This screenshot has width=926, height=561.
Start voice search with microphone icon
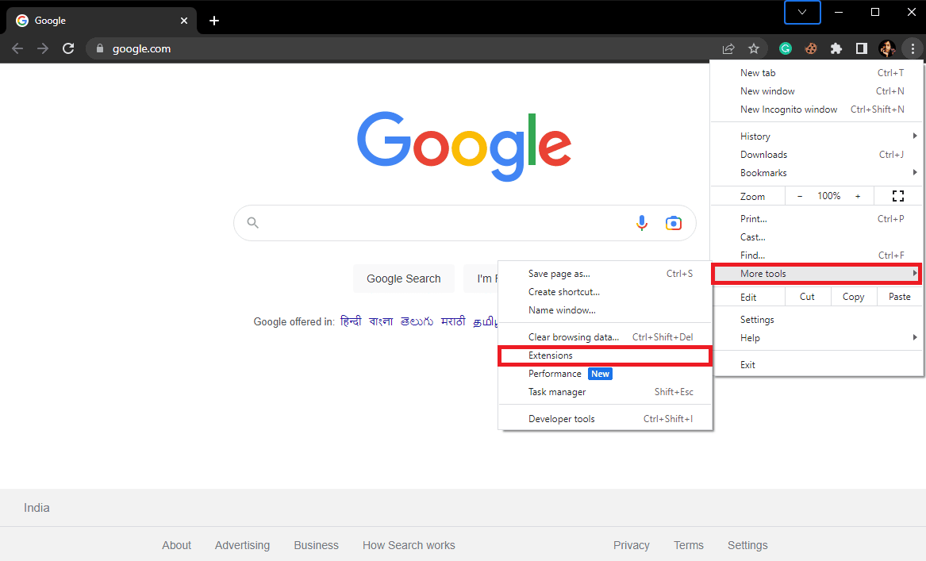point(642,223)
